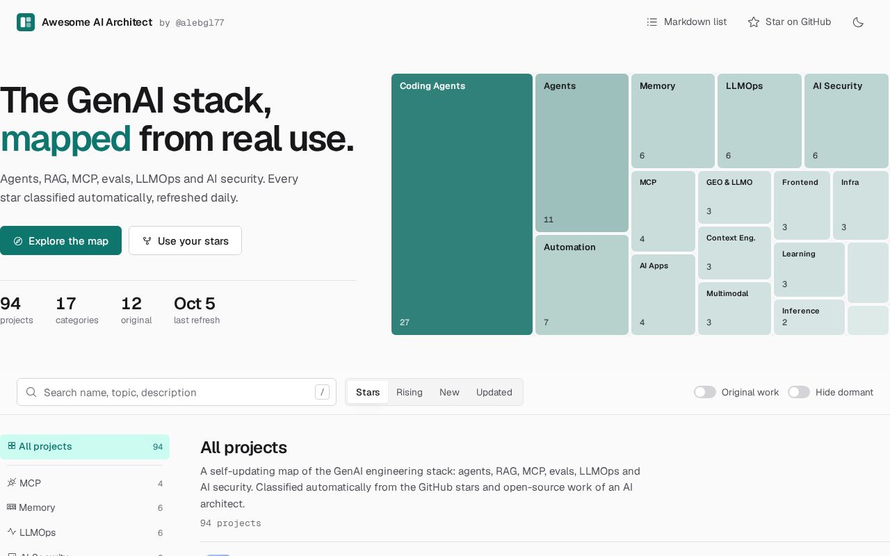Viewport: 890px width, 556px height.
Task: Click the '94 projects' count under the description
Action: click(x=231, y=523)
